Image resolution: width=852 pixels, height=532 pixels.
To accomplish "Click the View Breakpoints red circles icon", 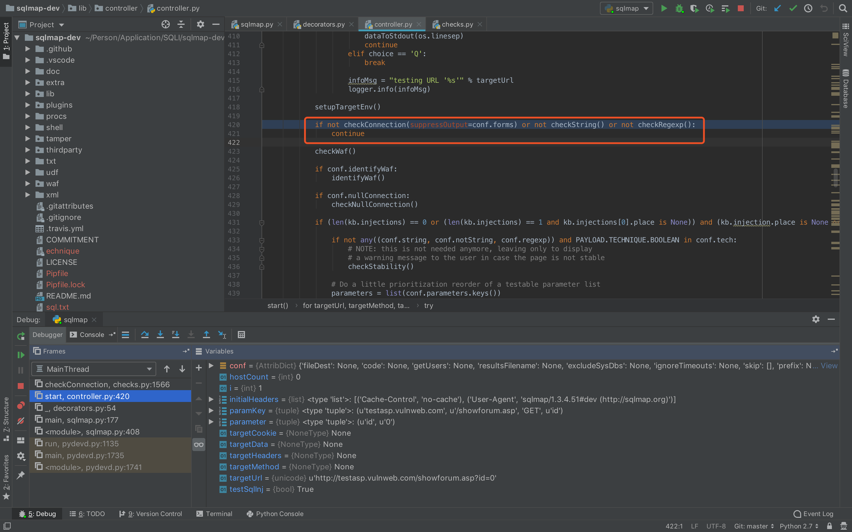I will (x=21, y=406).
